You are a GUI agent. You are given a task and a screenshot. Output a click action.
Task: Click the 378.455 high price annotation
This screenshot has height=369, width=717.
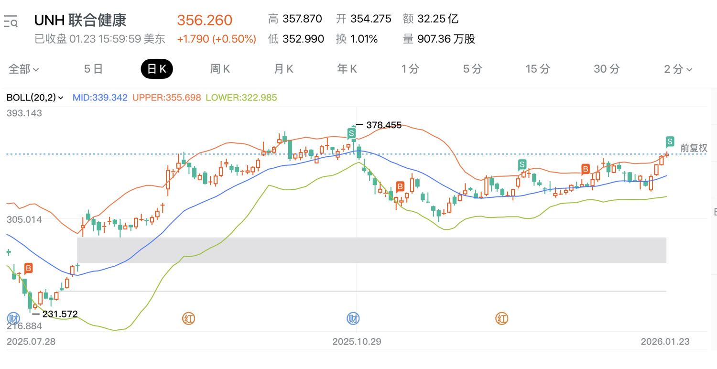(x=384, y=125)
